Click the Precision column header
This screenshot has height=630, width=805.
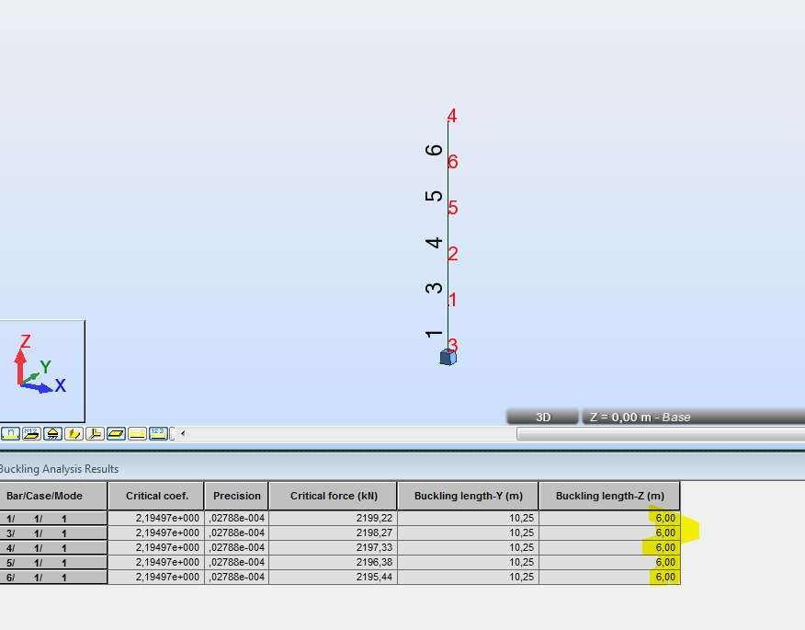(237, 496)
